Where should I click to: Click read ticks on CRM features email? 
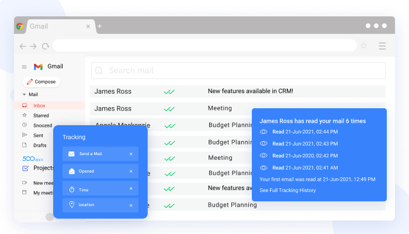pyautogui.click(x=169, y=92)
